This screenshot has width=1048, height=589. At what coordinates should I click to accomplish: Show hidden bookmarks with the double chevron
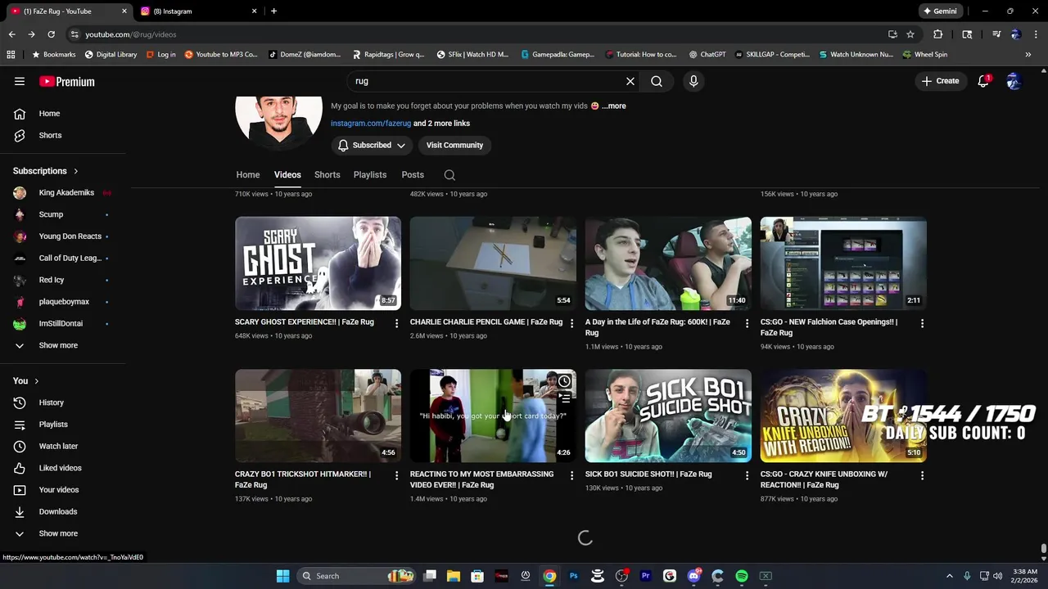click(x=1028, y=55)
